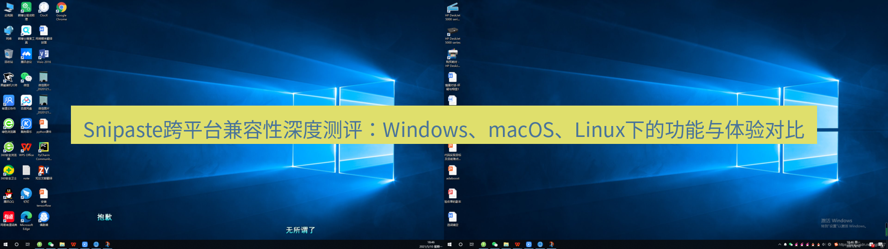Select the 安装tensorflow document

click(x=44, y=198)
